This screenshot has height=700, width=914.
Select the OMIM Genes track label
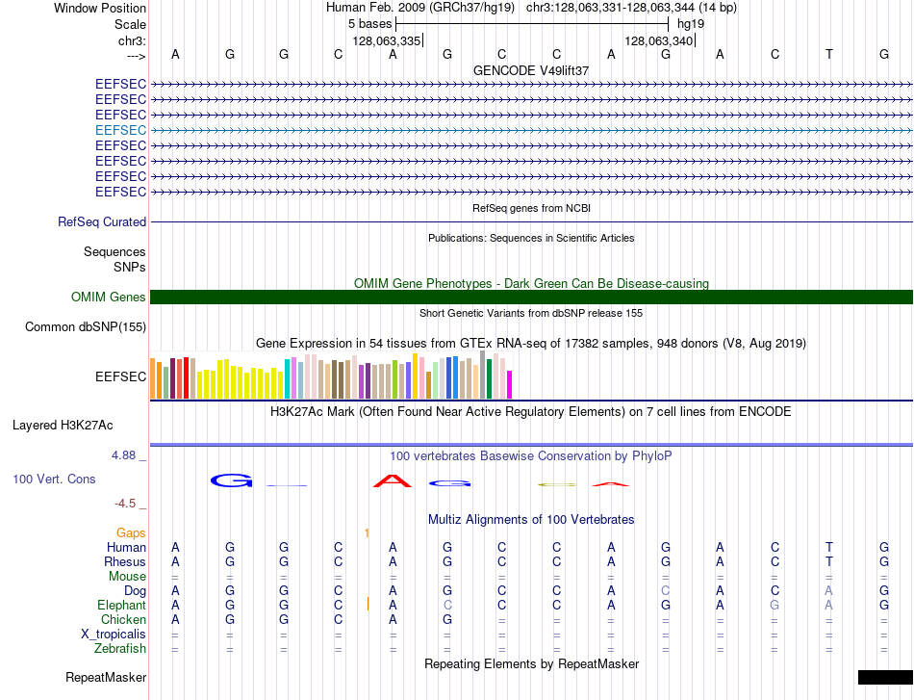[109, 297]
